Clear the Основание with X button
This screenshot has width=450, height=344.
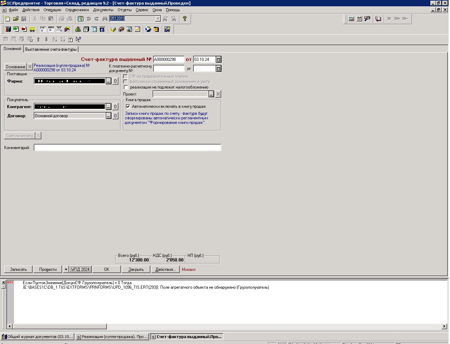coord(30,67)
